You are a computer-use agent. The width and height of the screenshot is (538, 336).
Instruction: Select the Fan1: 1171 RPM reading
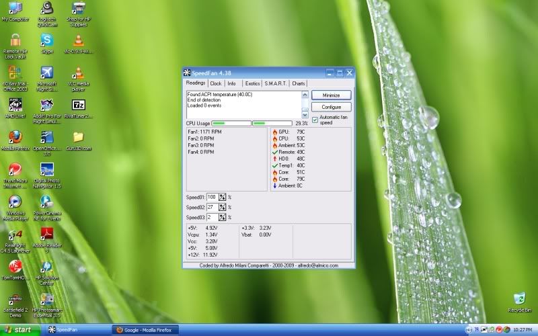pos(205,132)
